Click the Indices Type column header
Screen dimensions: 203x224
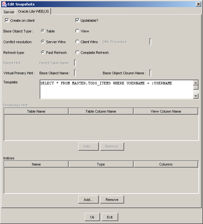click(x=101, y=164)
